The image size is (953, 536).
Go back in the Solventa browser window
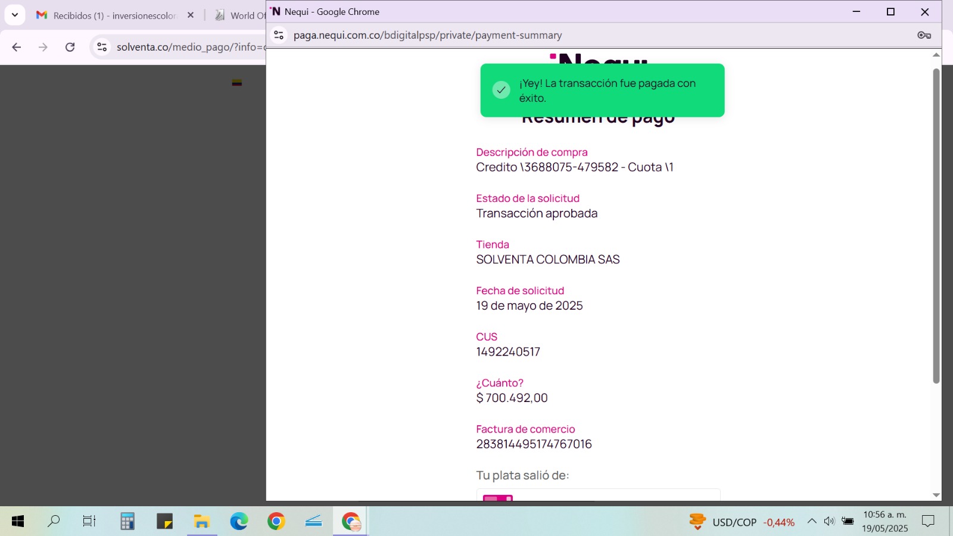17,47
